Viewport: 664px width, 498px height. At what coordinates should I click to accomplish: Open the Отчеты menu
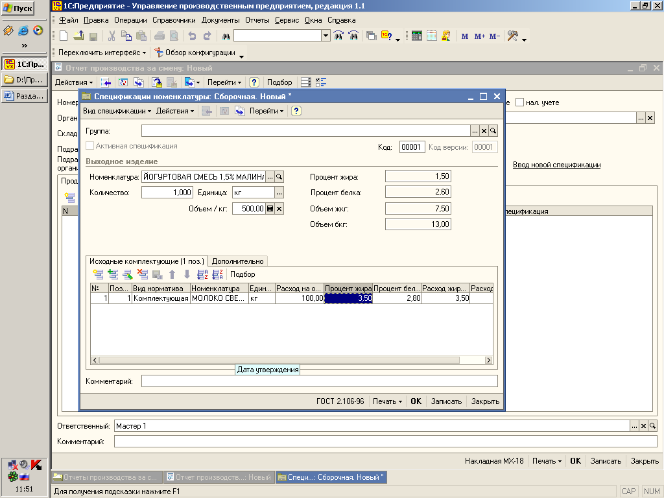257,20
